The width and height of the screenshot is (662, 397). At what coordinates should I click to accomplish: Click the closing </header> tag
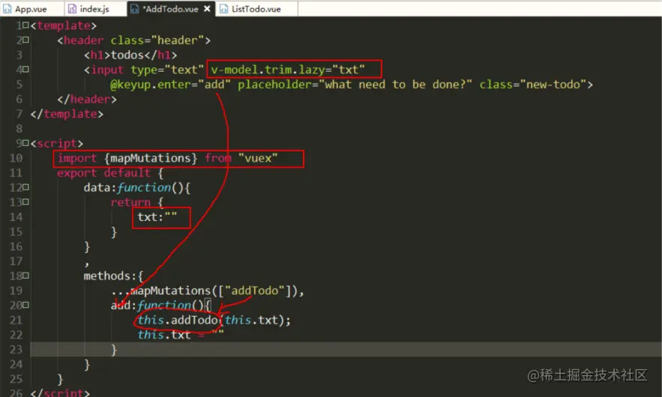coord(86,99)
